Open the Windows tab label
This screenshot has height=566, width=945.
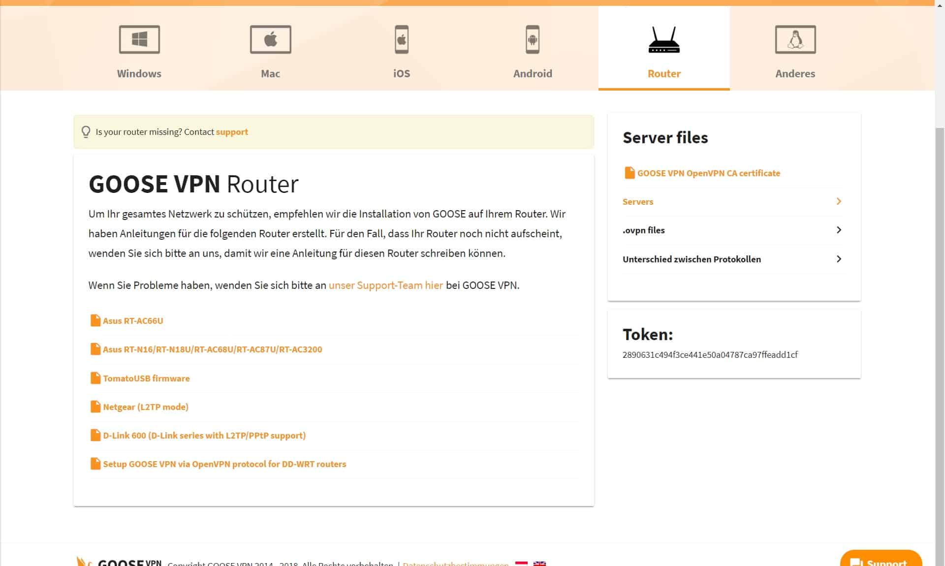139,73
